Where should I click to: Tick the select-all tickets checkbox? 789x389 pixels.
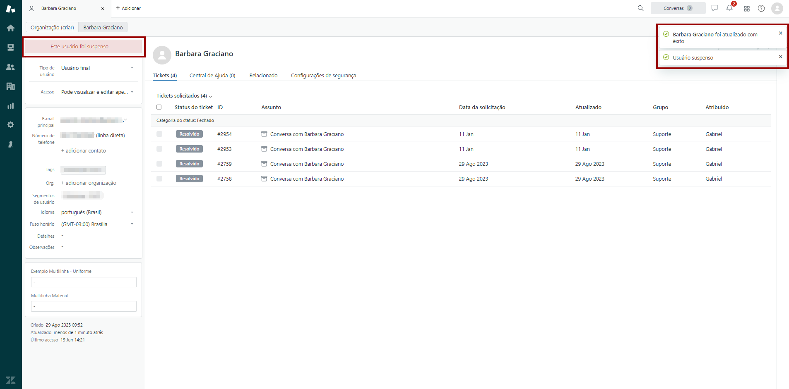point(159,107)
